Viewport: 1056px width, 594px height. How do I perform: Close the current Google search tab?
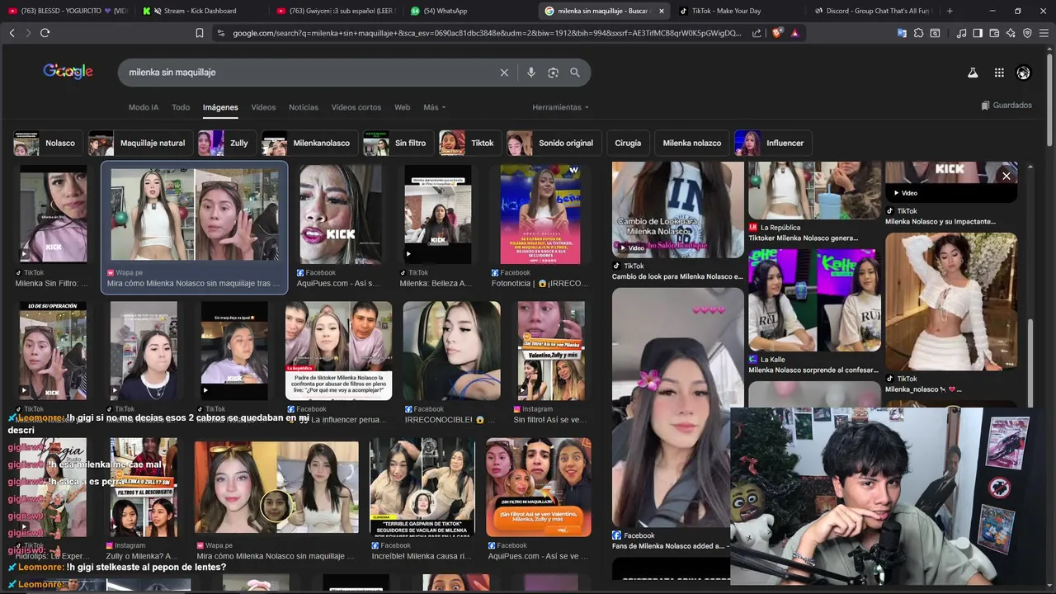click(661, 11)
